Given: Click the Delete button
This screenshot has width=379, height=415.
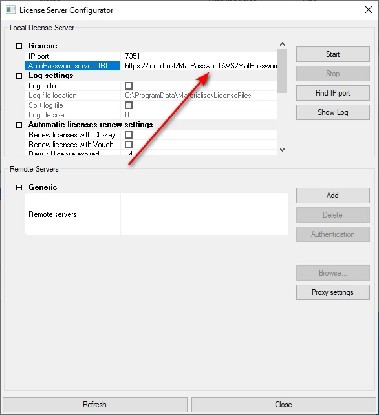Looking at the screenshot, I should (x=333, y=215).
